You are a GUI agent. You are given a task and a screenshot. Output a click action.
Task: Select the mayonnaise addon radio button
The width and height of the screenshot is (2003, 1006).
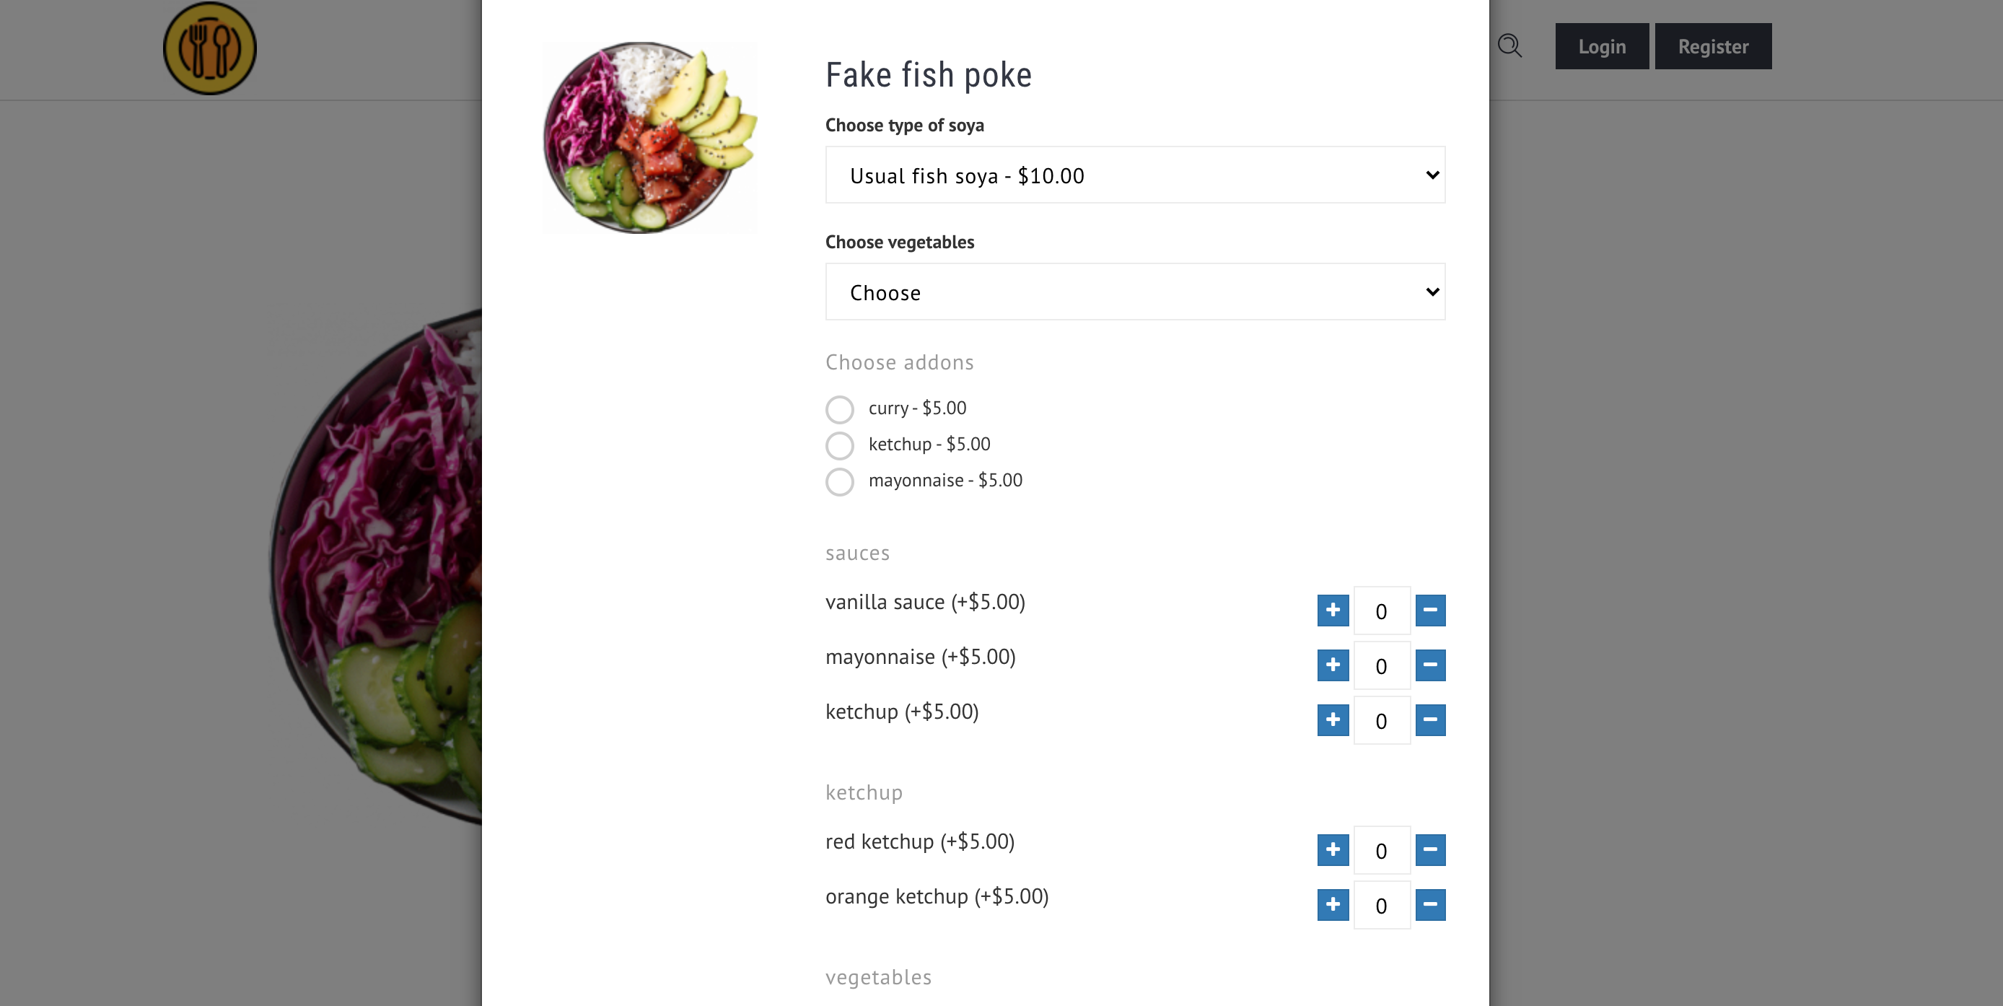tap(840, 481)
